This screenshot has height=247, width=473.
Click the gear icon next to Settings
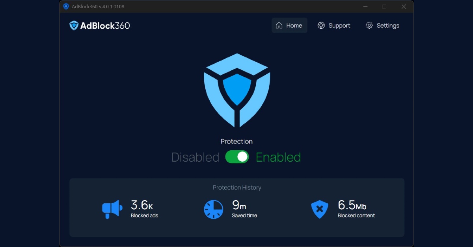(369, 26)
